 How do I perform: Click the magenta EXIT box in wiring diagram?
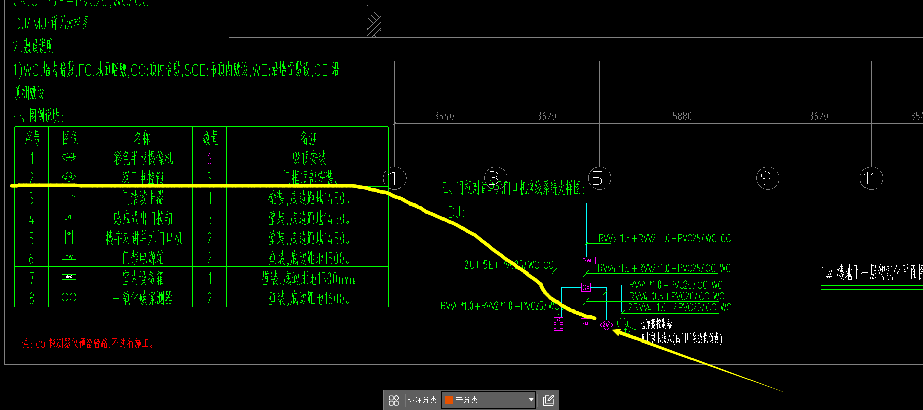pos(586,324)
